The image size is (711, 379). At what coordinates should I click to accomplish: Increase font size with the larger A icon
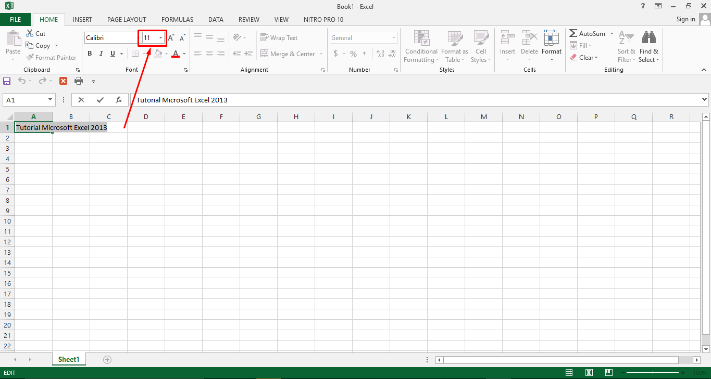point(171,38)
